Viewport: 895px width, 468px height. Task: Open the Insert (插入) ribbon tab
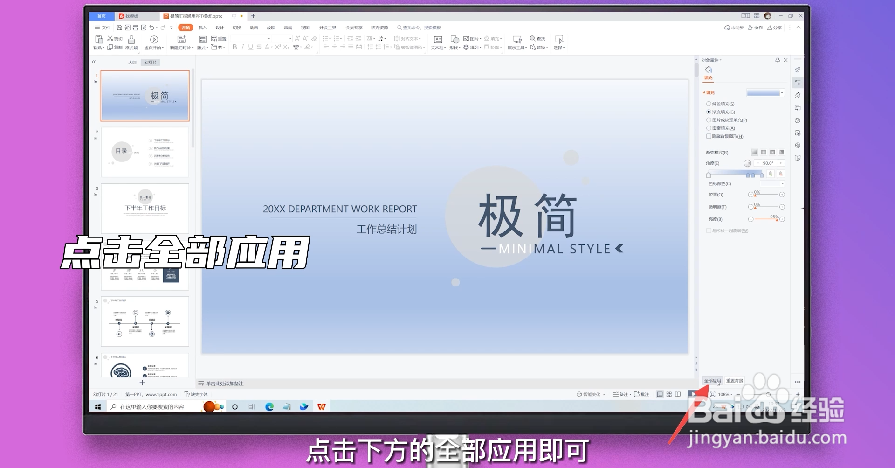(203, 28)
